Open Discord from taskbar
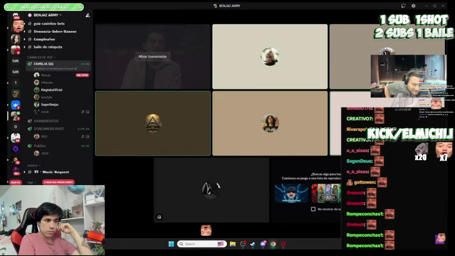The height and width of the screenshot is (256, 455). click(263, 244)
